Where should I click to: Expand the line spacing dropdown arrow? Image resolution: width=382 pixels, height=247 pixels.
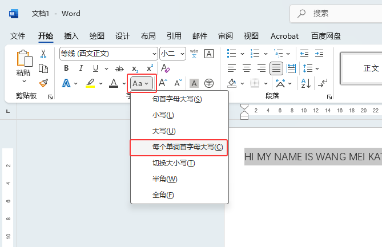[317, 68]
